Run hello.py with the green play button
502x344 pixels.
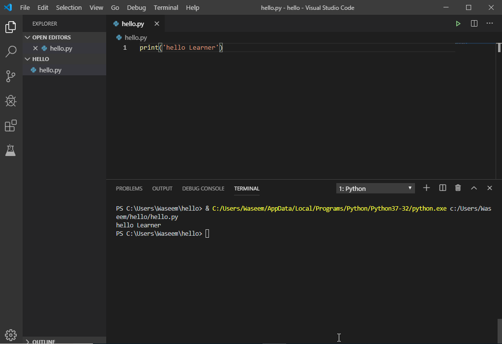(x=458, y=23)
